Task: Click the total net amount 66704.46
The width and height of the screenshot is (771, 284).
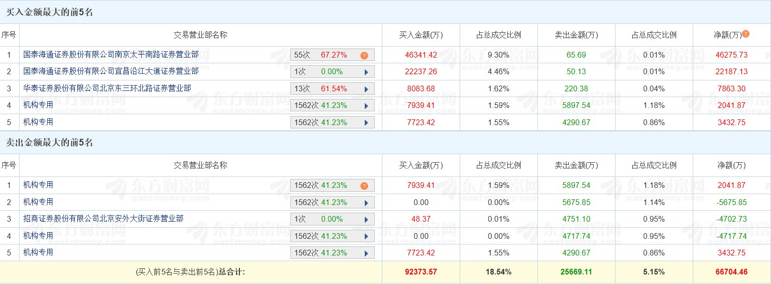Action: (x=731, y=272)
